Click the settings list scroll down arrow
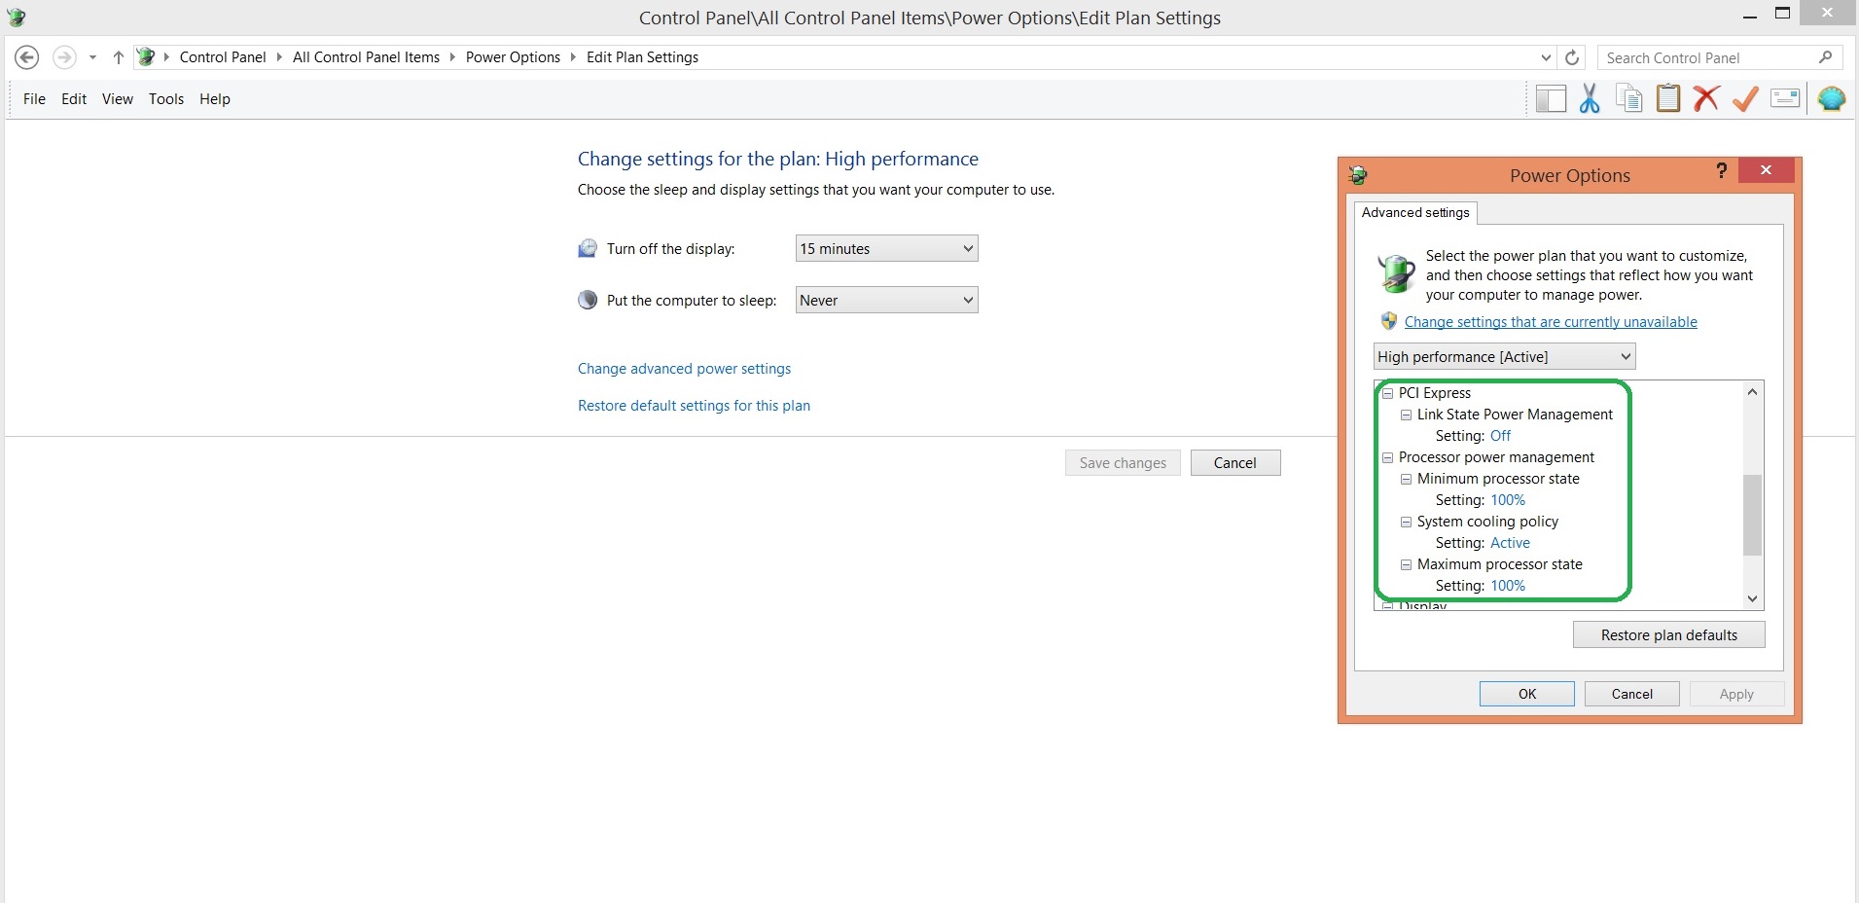Viewport: 1859px width, 903px height. pos(1752,599)
